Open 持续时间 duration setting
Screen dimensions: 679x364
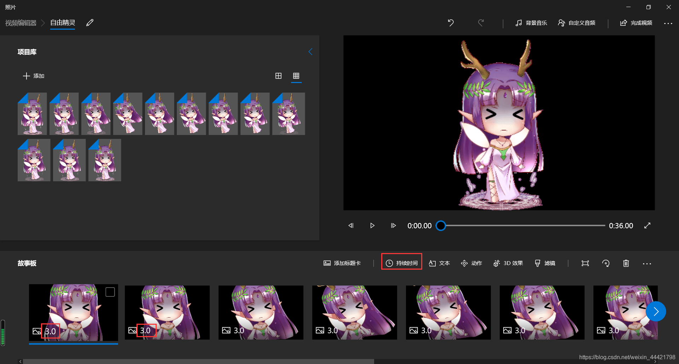coord(402,263)
